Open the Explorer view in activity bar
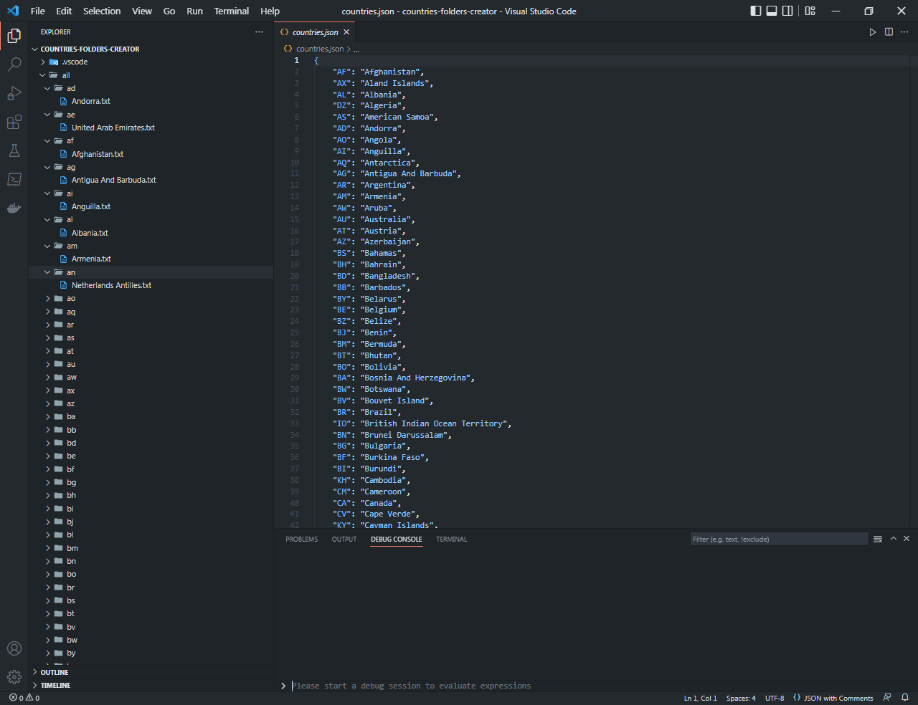 (x=14, y=36)
